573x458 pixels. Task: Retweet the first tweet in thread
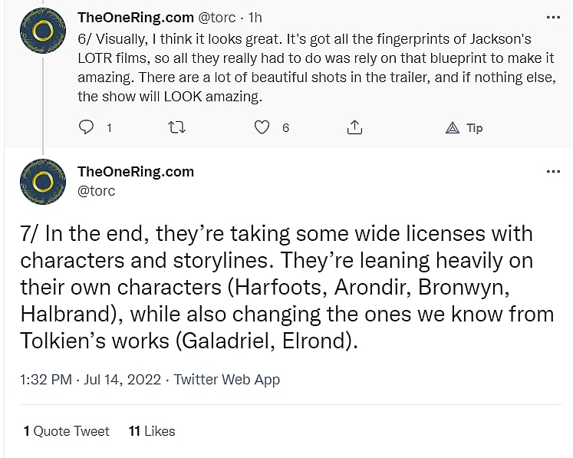176,127
